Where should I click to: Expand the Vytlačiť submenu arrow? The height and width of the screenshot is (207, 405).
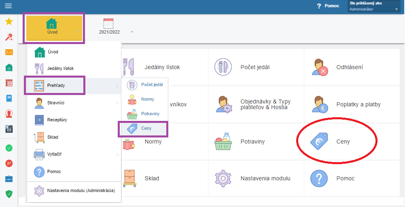point(117,155)
